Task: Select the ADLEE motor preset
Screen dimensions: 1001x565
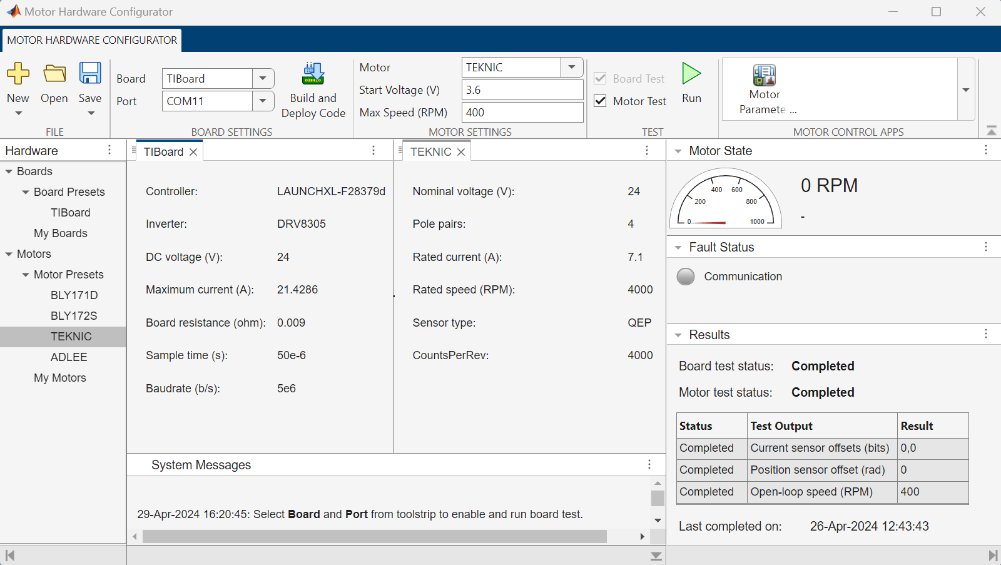Action: pyautogui.click(x=69, y=357)
